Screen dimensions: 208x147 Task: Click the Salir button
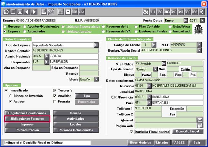pos(197,143)
